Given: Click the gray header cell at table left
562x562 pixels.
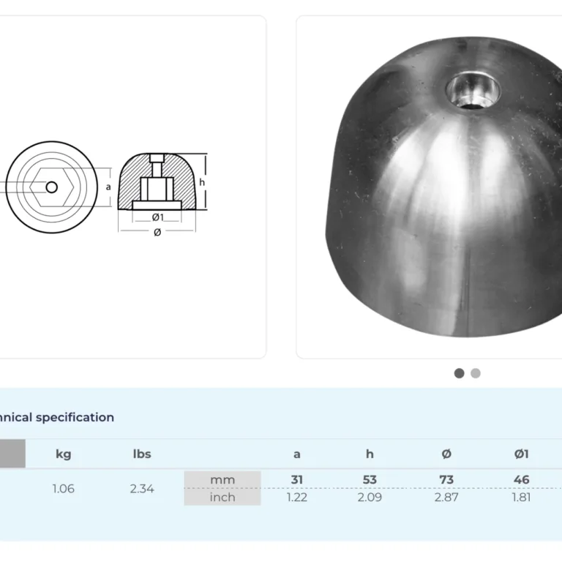Looking at the screenshot, I should coord(12,454).
